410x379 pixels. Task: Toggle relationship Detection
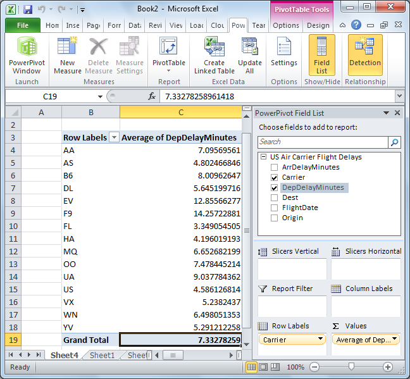click(365, 55)
